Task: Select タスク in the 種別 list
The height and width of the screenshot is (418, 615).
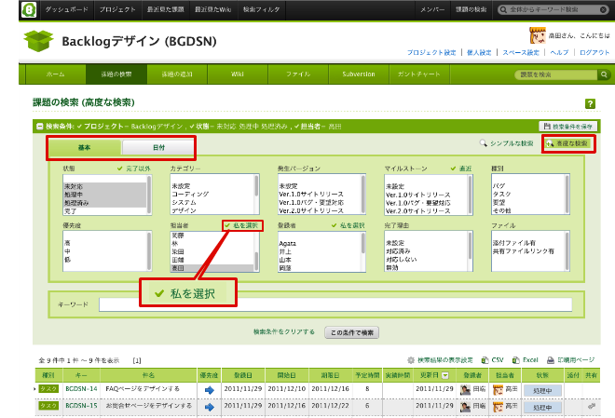Action: pyautogui.click(x=501, y=194)
